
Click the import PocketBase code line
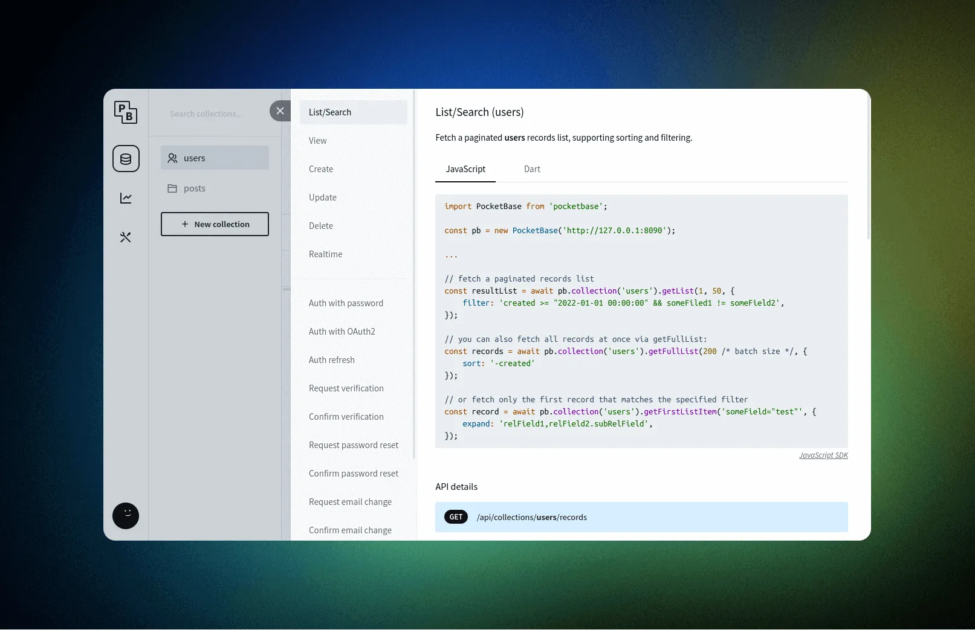[526, 207]
